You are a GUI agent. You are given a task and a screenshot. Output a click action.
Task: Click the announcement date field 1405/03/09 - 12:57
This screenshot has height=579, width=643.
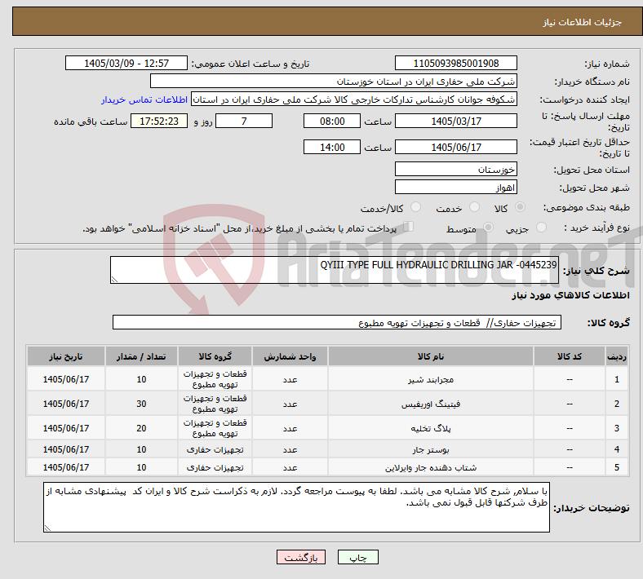126,64
